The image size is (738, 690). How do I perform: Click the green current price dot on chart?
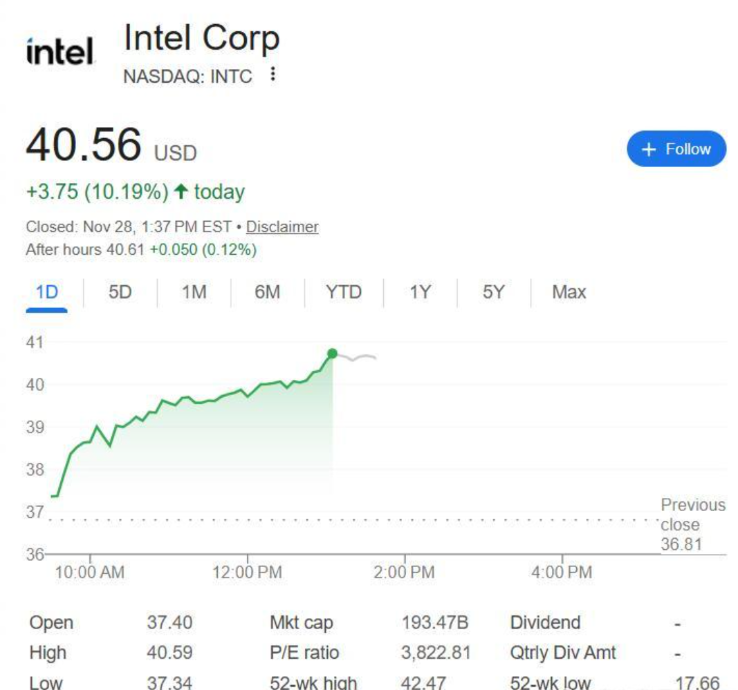(332, 354)
